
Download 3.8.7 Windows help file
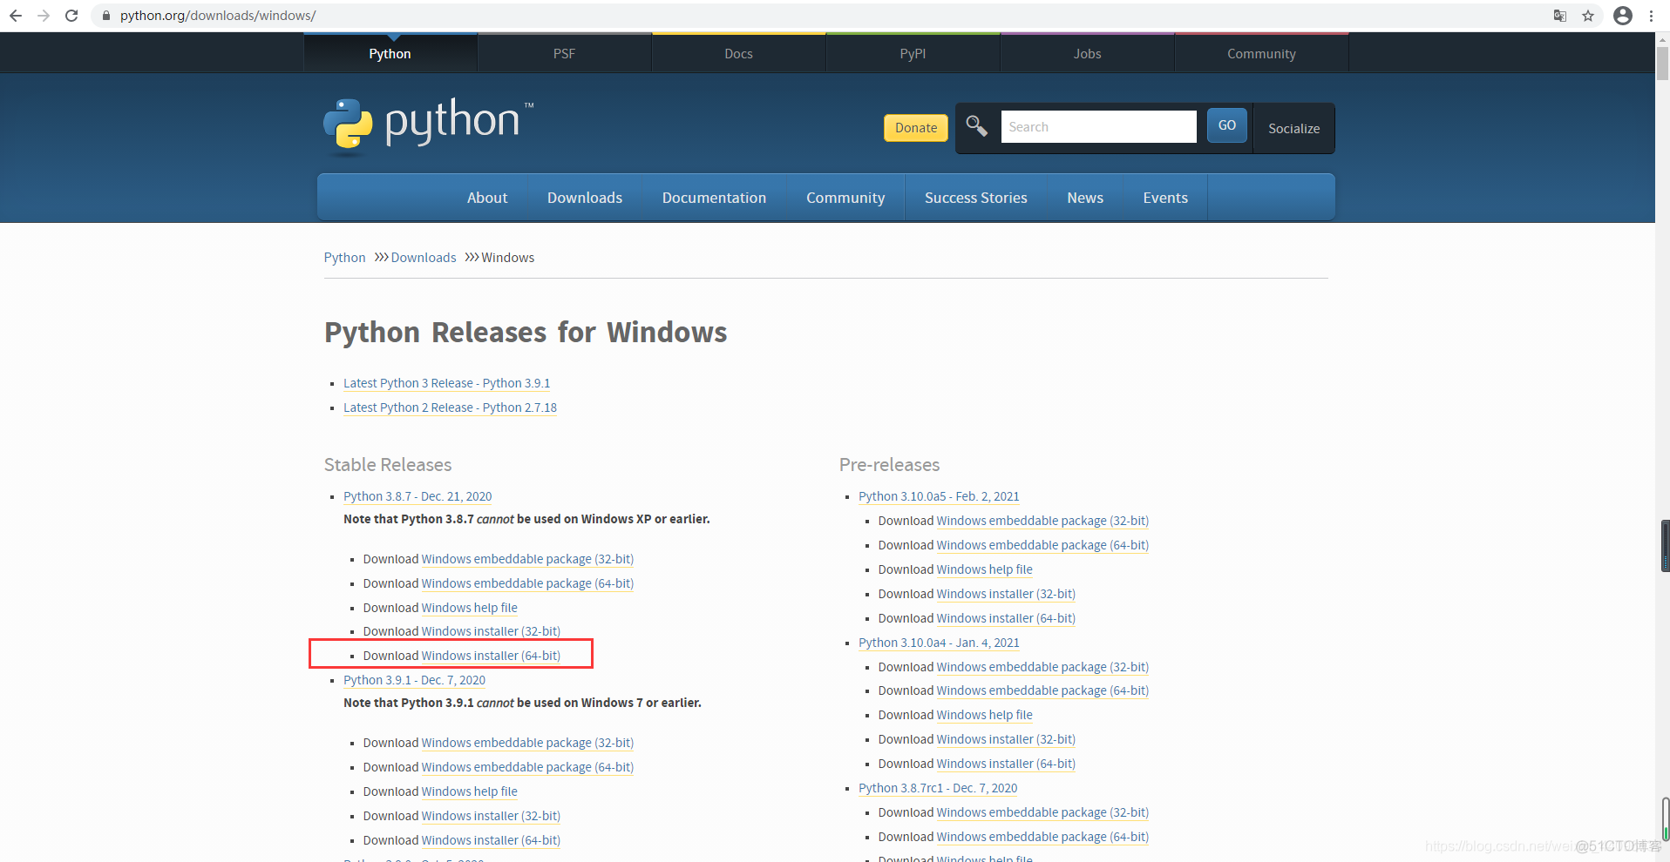pyautogui.click(x=469, y=608)
